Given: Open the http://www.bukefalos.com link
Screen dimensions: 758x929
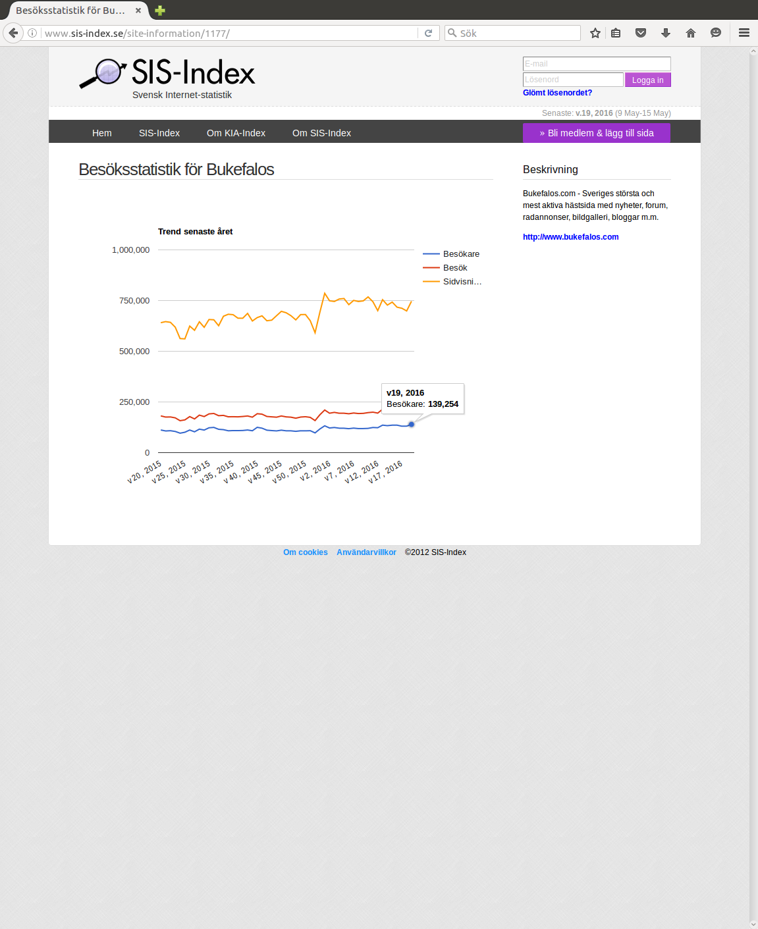Looking at the screenshot, I should click(571, 237).
